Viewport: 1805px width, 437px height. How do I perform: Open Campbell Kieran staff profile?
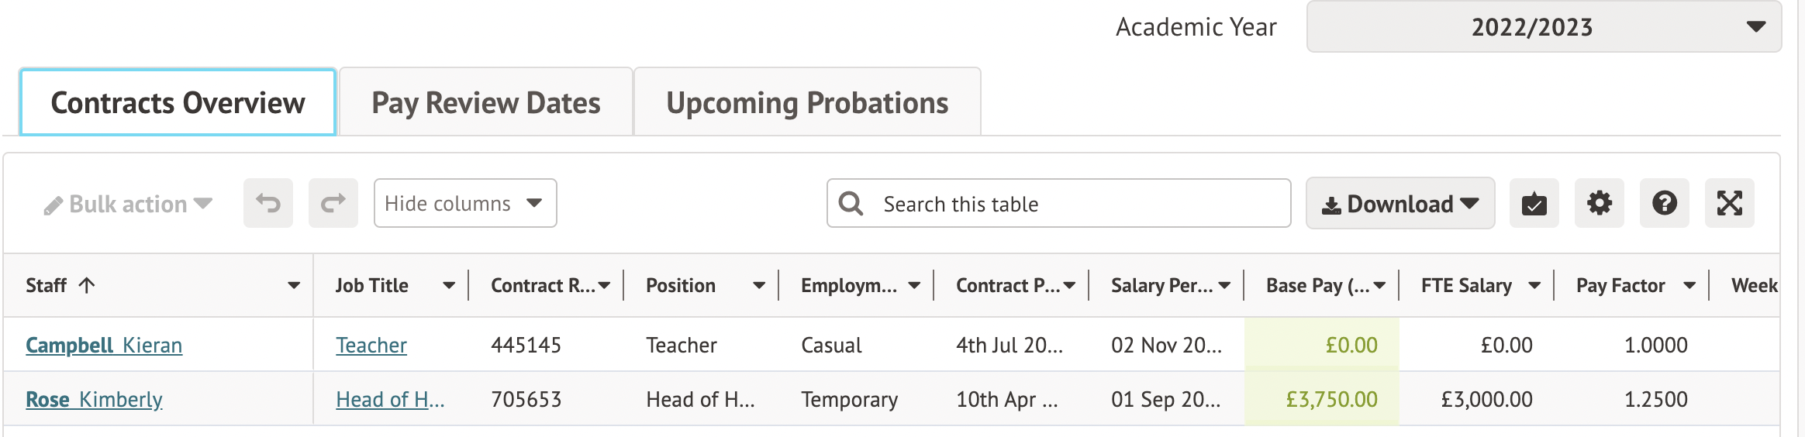tap(104, 346)
